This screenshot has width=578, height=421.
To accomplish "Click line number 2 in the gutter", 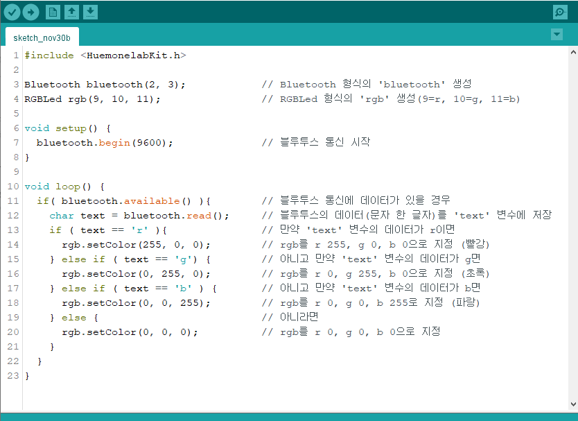I will (x=16, y=70).
